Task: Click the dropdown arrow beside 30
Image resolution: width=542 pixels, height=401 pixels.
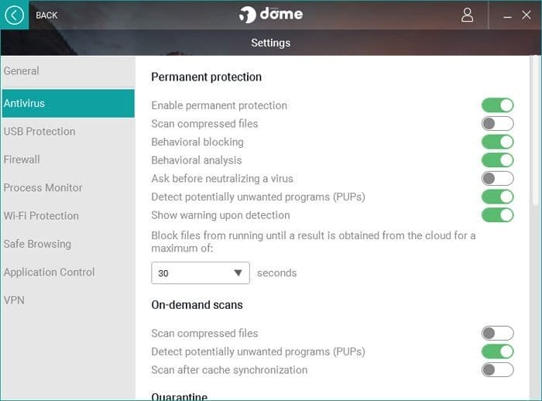Action: coord(238,272)
